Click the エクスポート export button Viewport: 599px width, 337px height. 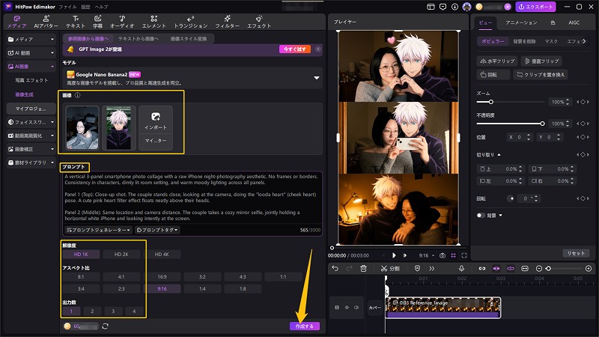[x=535, y=7]
